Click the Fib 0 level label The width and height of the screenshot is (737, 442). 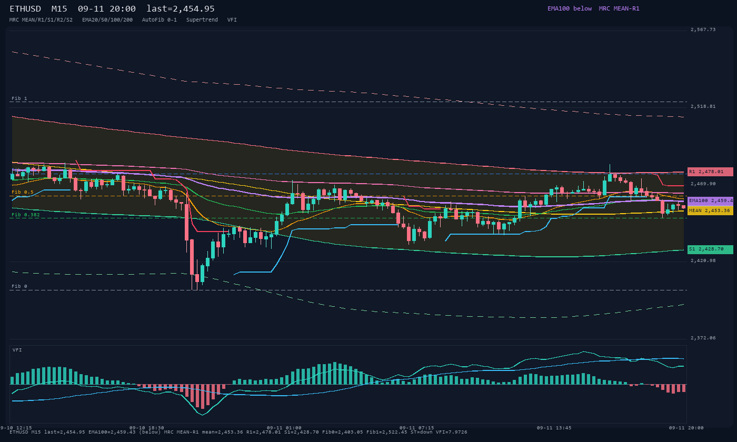click(19, 286)
